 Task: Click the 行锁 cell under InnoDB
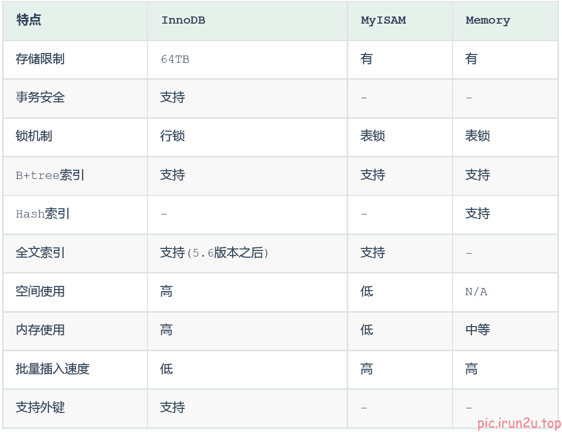click(173, 136)
